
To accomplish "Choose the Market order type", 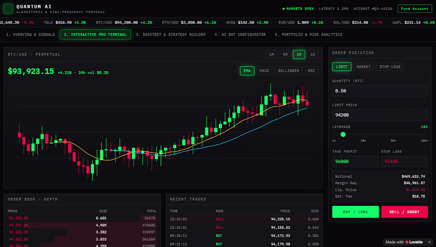I will [363, 67].
